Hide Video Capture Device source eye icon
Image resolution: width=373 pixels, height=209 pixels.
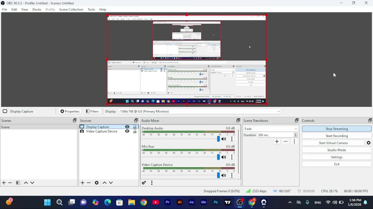coord(127,131)
